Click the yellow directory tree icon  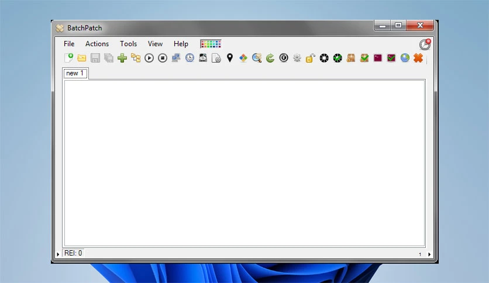coord(136,58)
